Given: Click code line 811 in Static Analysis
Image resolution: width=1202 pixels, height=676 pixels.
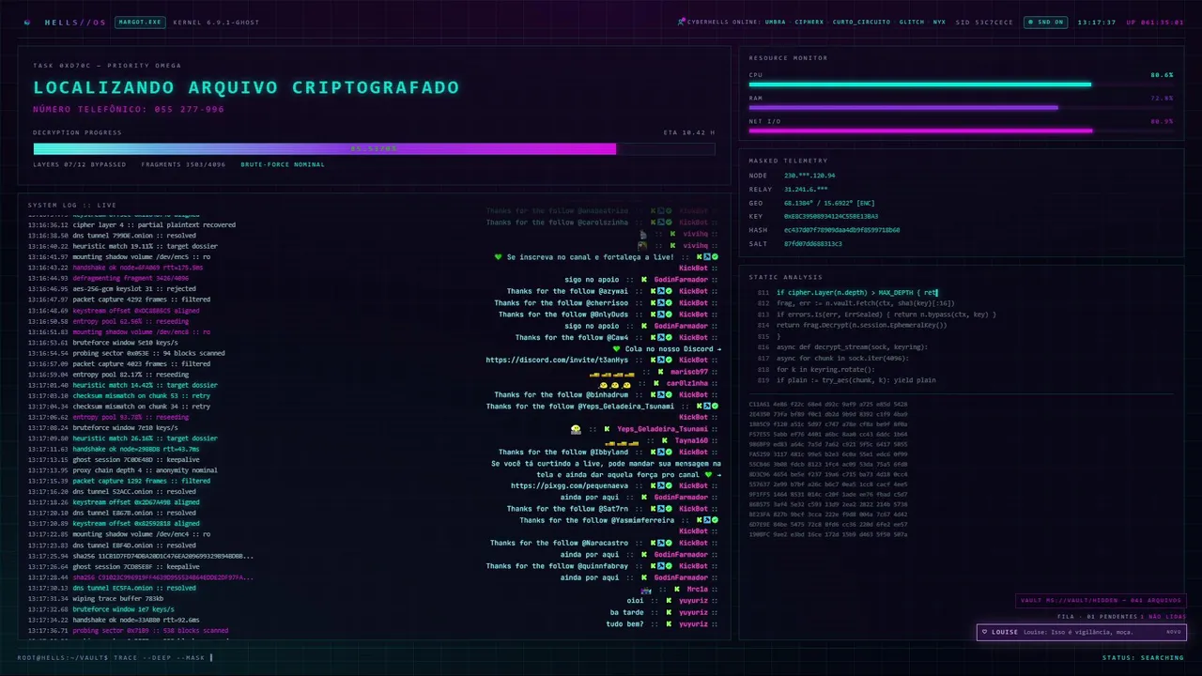Looking at the screenshot, I should tap(848, 293).
